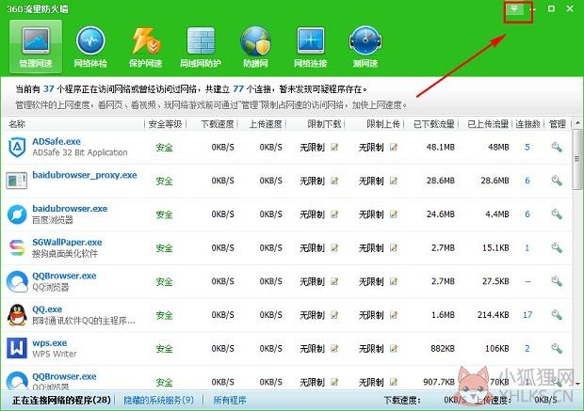The image size is (584, 411).
Task: Click the baidubrowser.exe compass icon
Action: pos(17,214)
